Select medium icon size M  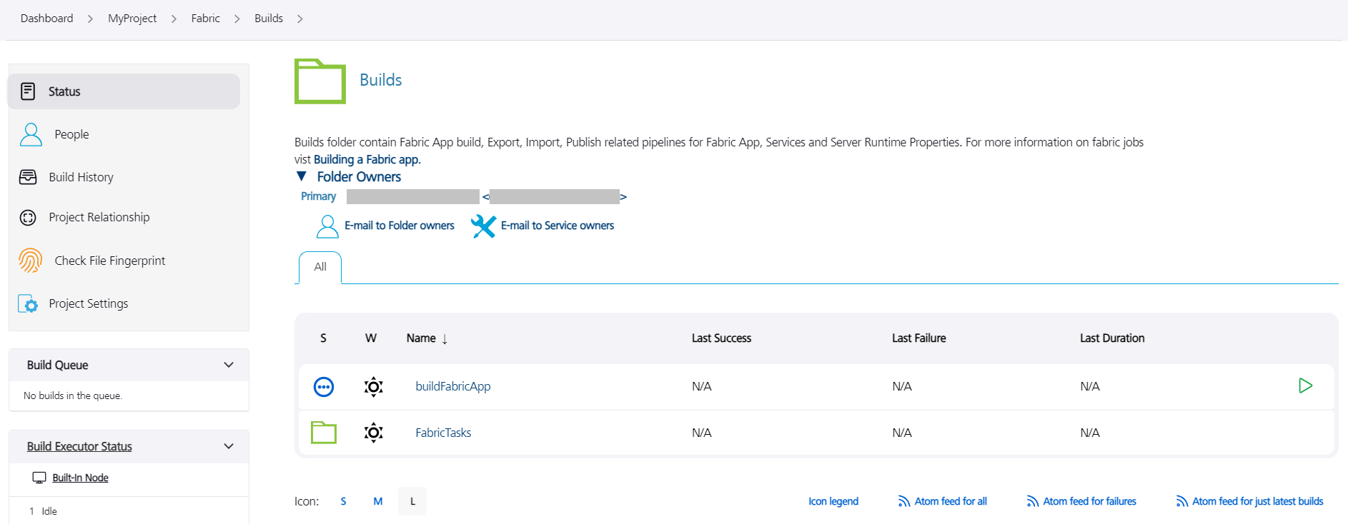pos(377,501)
